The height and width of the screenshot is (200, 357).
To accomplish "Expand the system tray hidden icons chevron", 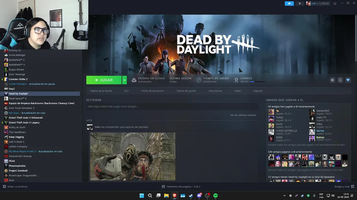I will [x=284, y=196].
